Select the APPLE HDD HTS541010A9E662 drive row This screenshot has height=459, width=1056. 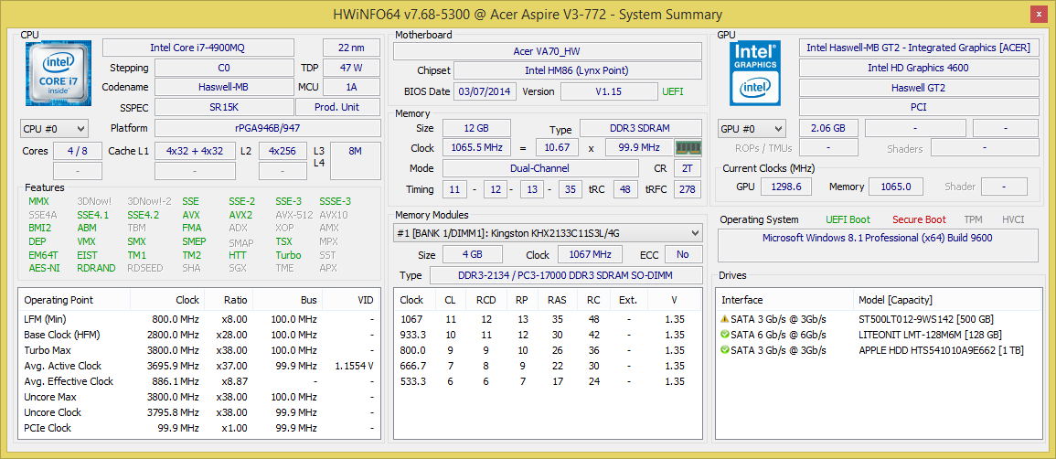click(x=877, y=350)
